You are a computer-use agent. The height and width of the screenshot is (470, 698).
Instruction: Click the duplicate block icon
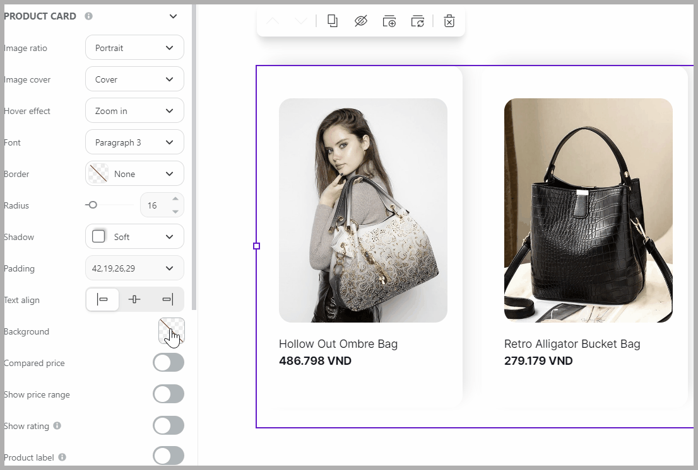333,21
